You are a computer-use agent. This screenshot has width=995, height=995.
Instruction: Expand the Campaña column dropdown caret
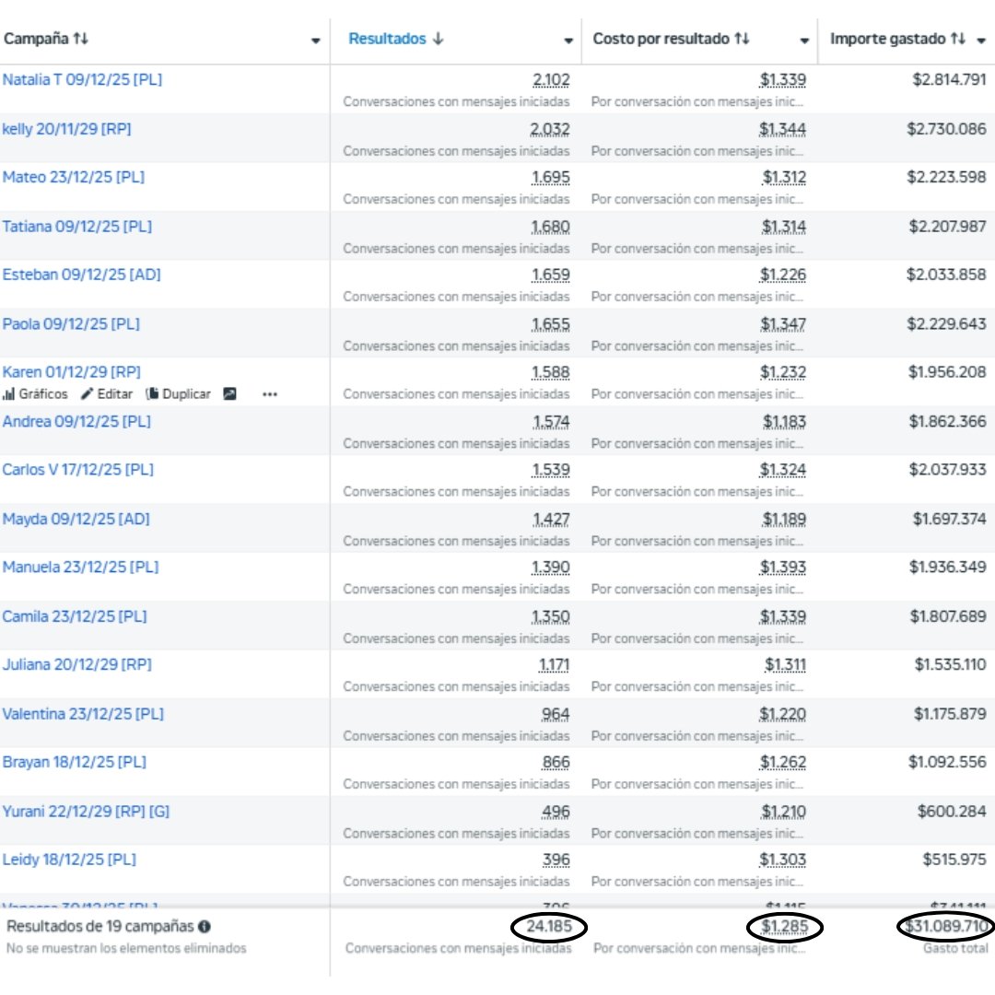pos(316,41)
